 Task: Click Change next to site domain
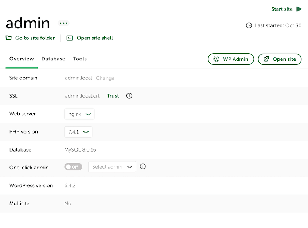click(105, 78)
